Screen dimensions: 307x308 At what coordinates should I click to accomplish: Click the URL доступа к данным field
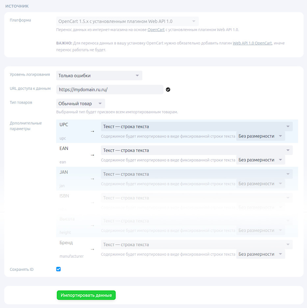tap(110, 90)
